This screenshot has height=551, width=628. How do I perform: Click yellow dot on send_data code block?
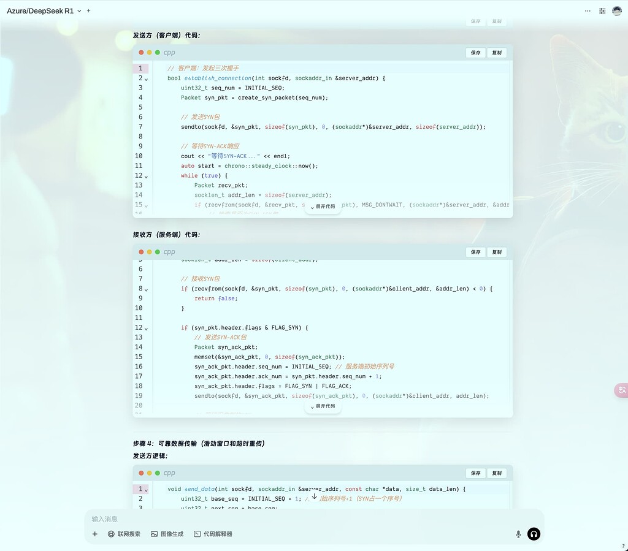(x=150, y=473)
